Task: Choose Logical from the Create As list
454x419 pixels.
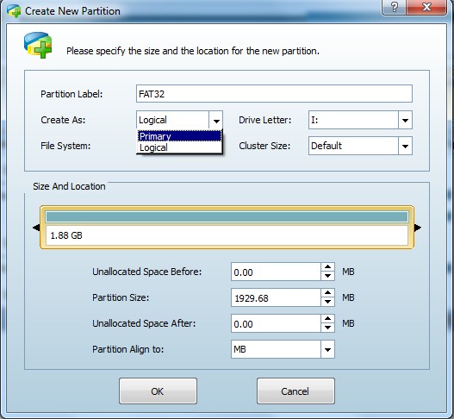Action: click(179, 147)
